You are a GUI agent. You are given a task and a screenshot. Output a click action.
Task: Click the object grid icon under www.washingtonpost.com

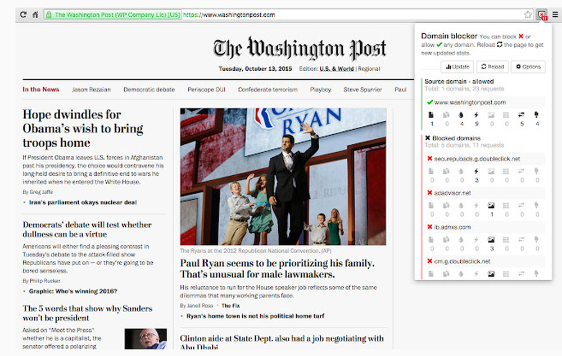click(506, 115)
